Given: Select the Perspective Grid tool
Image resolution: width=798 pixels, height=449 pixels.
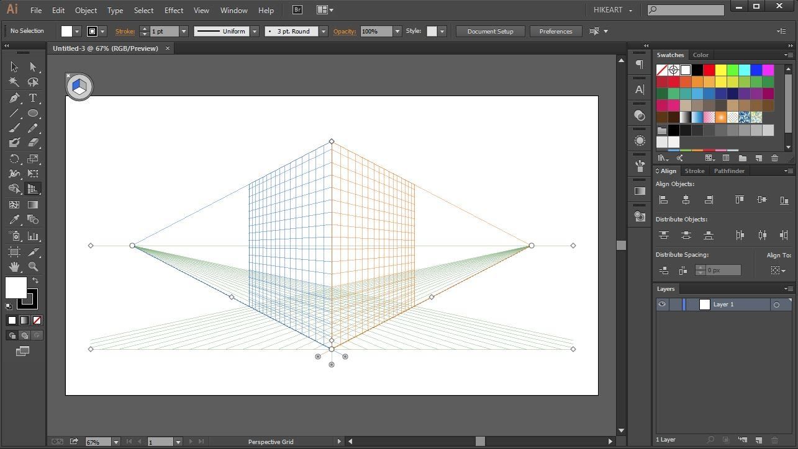Looking at the screenshot, I should pyautogui.click(x=33, y=189).
